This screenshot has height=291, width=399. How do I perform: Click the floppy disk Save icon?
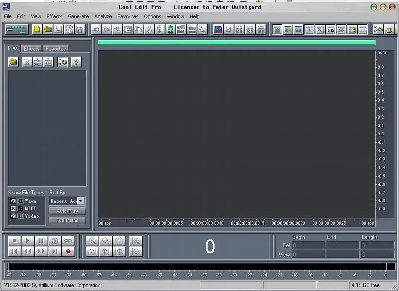point(58,30)
